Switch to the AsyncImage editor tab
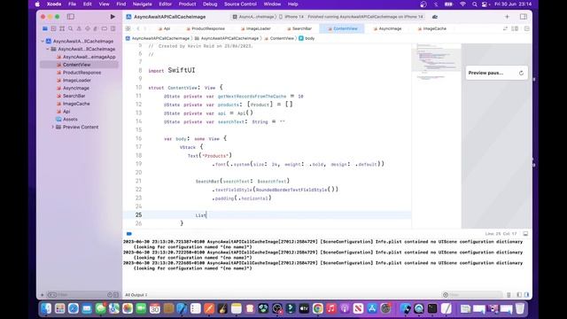The width and height of the screenshot is (567, 319). tap(388, 28)
